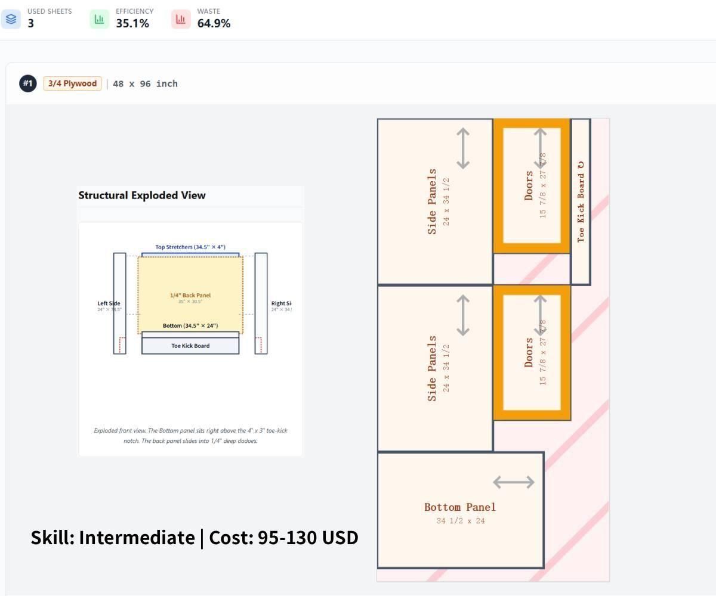This screenshot has height=596, width=716.
Task: Select the Toe Kick Board strip
Action: coord(581,201)
